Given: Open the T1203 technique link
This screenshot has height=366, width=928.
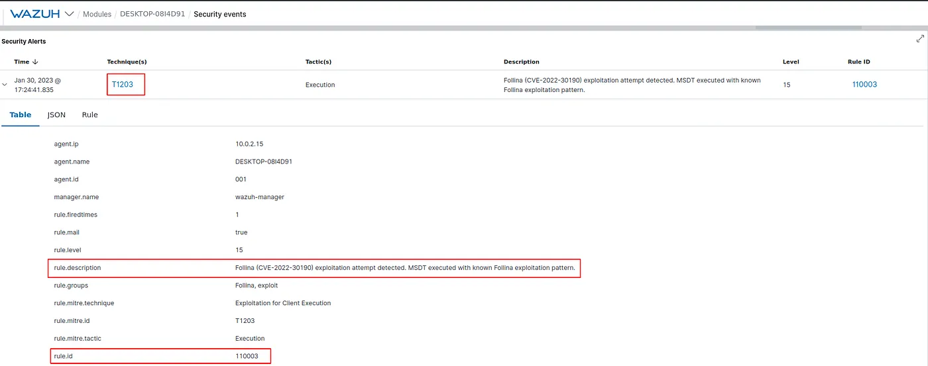Looking at the screenshot, I should click(x=123, y=85).
